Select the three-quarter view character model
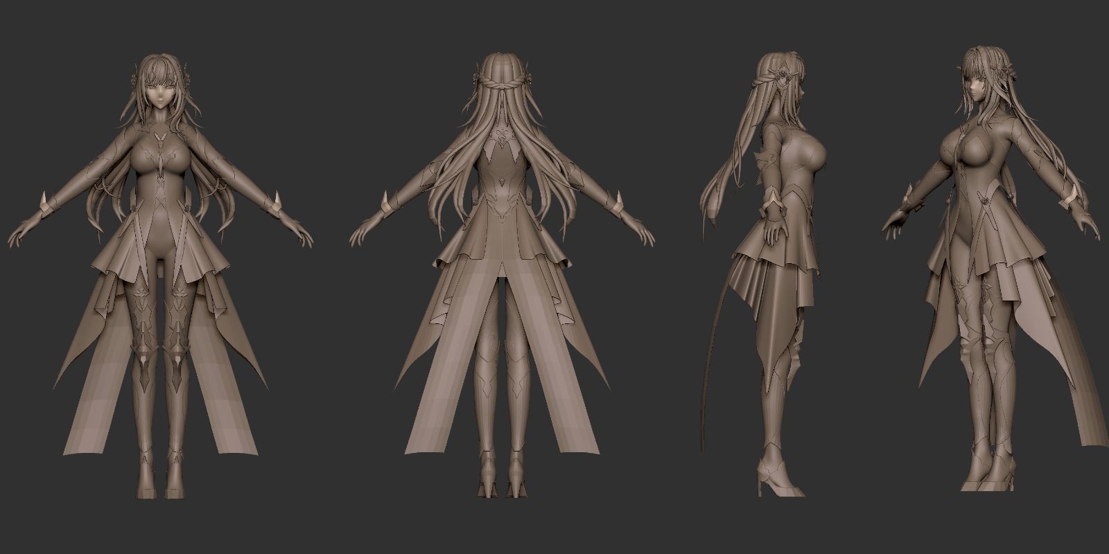 [x=995, y=270]
